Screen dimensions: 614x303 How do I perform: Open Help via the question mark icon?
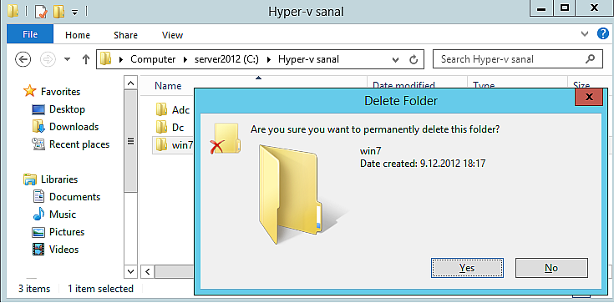tap(602, 33)
